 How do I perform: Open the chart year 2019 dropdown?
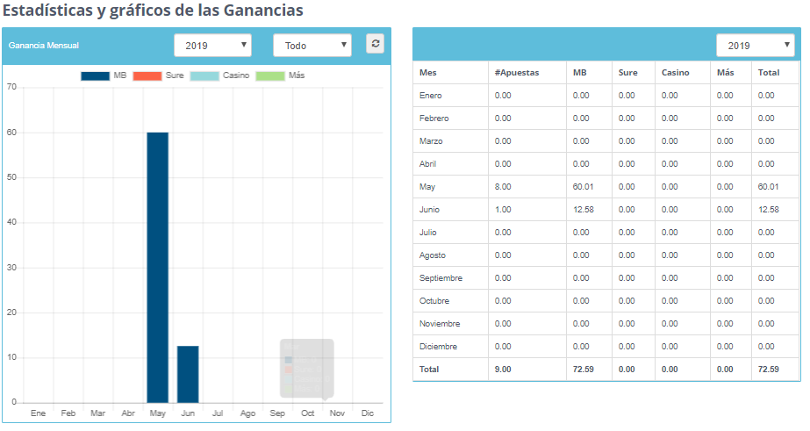click(213, 46)
